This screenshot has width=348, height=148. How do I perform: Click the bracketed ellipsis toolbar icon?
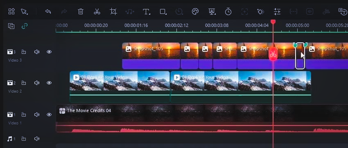294,12
